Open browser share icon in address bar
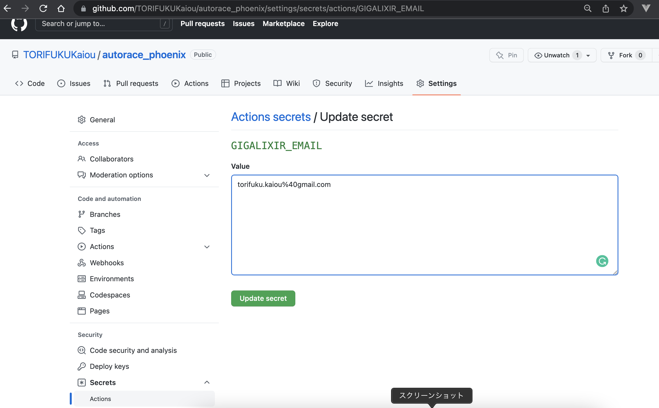659x408 pixels. pyautogui.click(x=605, y=8)
